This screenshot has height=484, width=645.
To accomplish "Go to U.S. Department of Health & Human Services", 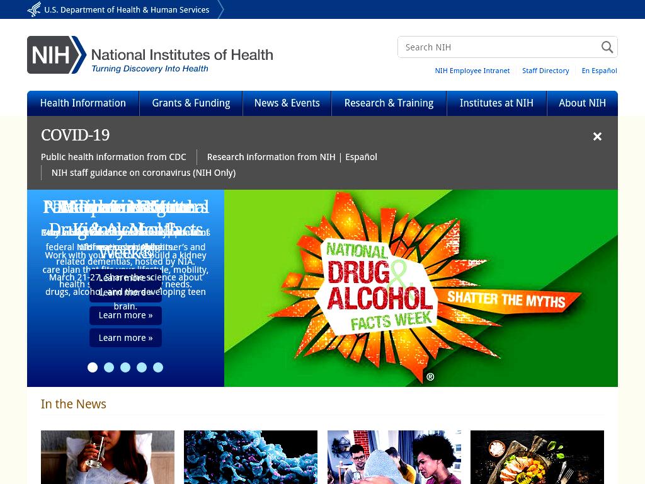I will click(x=127, y=9).
